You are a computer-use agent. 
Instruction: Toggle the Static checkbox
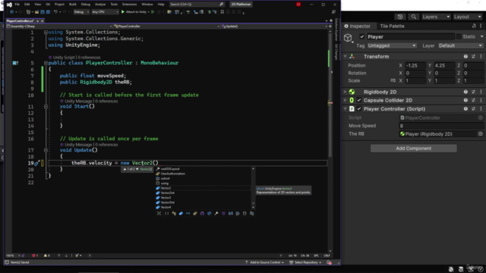[459, 37]
